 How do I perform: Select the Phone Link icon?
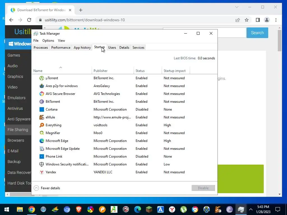[x=42, y=156]
